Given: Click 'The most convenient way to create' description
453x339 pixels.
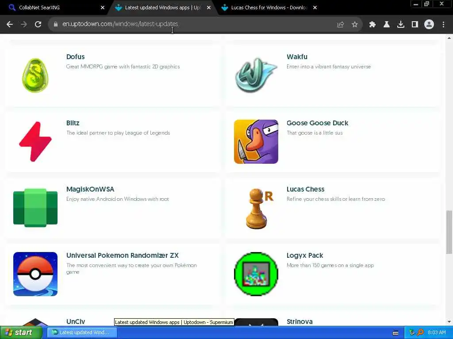Looking at the screenshot, I should click(x=131, y=268).
